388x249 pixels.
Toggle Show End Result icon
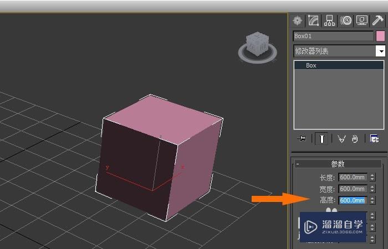321,139
